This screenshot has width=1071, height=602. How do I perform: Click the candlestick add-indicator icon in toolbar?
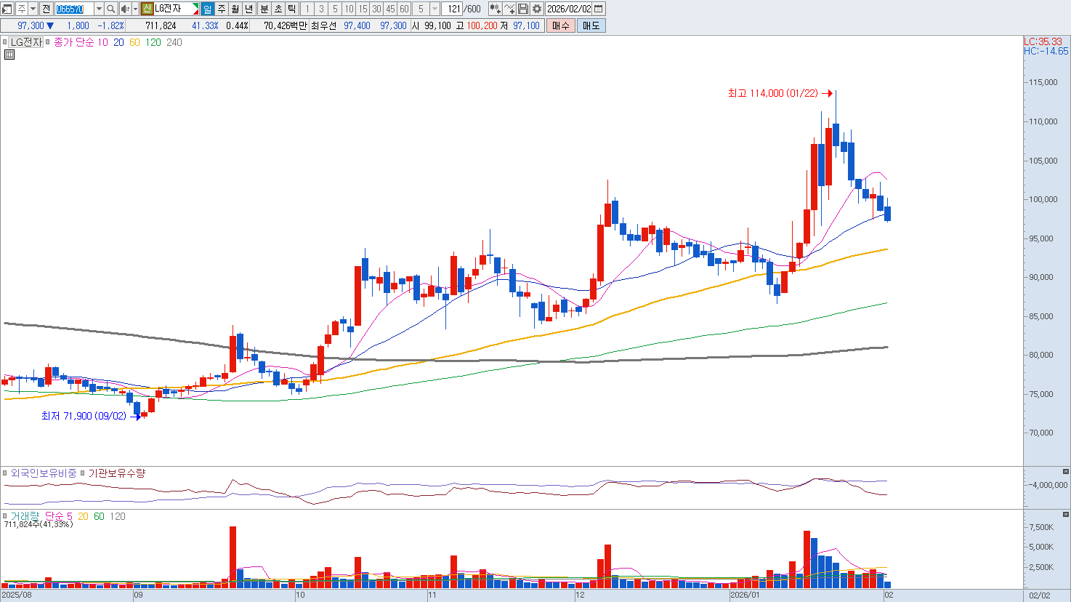click(x=495, y=9)
